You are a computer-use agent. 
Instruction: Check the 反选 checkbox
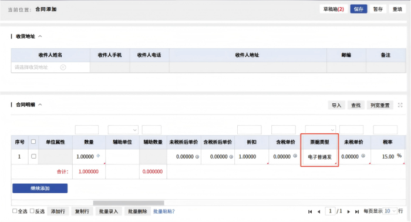(x=32, y=211)
